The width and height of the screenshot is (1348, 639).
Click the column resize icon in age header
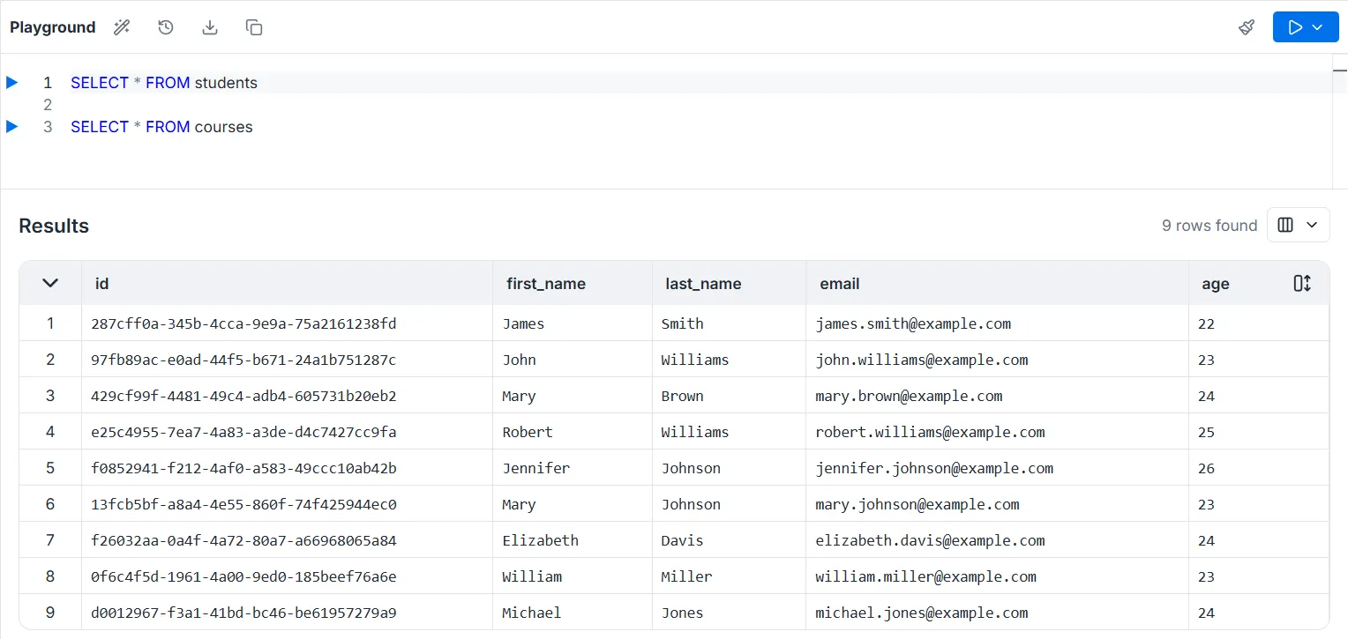(1302, 284)
